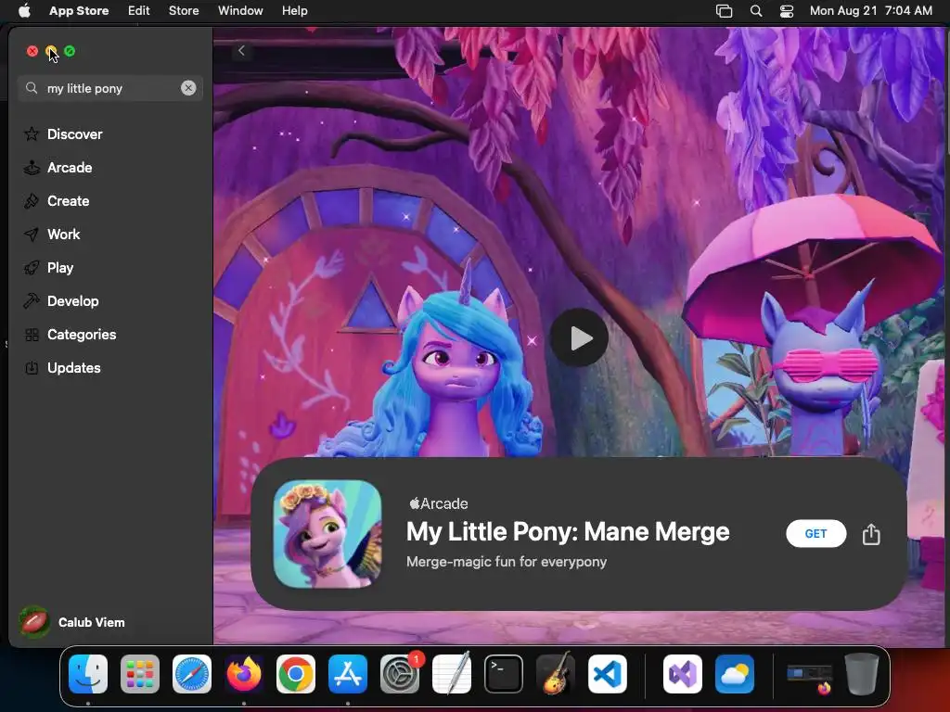The width and height of the screenshot is (950, 712).
Task: Share the Mane Merge app
Action: [x=870, y=534]
